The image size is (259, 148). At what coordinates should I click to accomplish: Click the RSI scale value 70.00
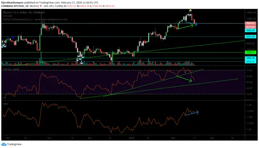[249, 70]
